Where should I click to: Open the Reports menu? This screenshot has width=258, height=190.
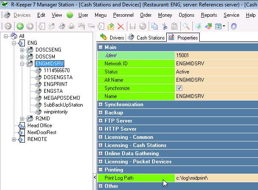click(x=209, y=15)
